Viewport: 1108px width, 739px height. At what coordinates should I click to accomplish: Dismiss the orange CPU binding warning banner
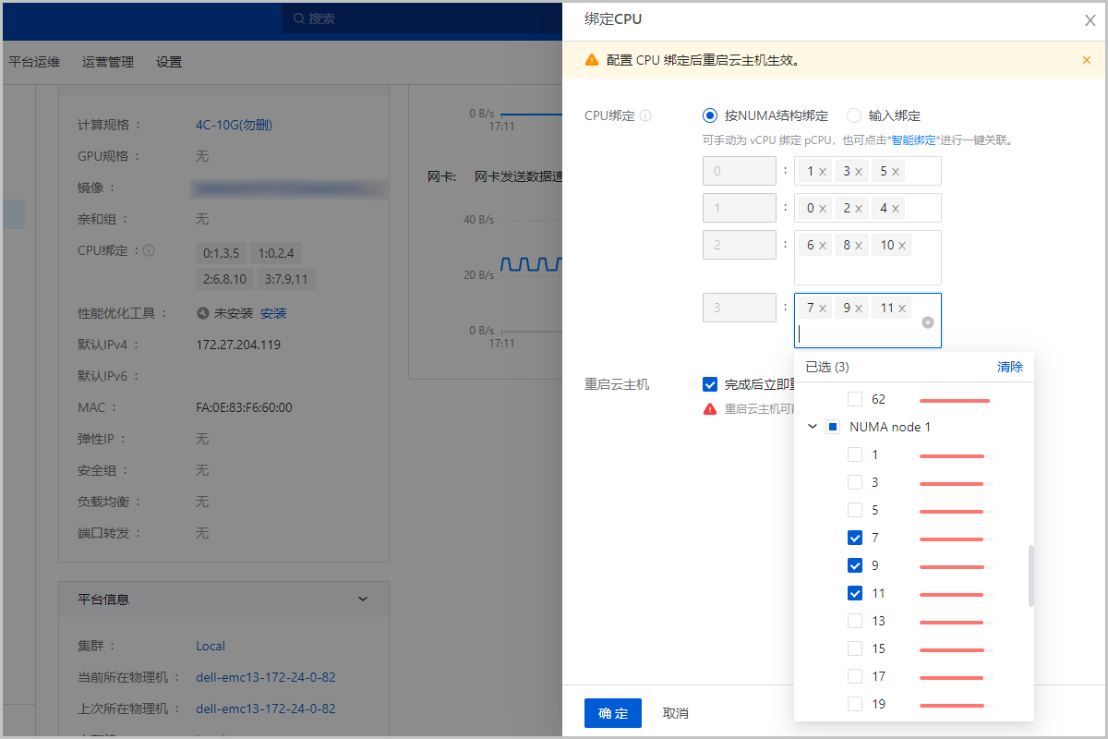1087,60
